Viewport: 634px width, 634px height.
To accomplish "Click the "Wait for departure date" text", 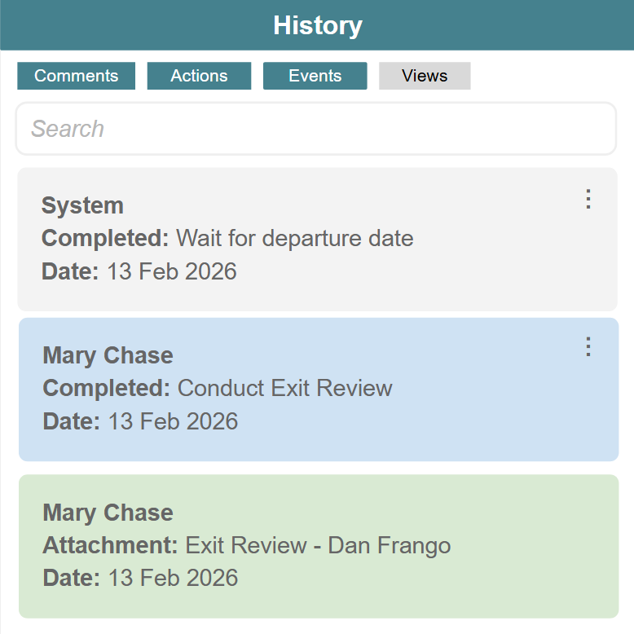I will point(295,239).
